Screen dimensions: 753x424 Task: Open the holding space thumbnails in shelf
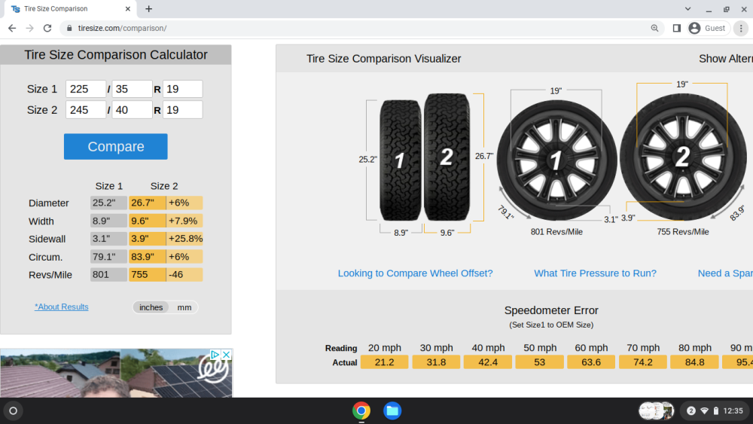[x=657, y=411]
